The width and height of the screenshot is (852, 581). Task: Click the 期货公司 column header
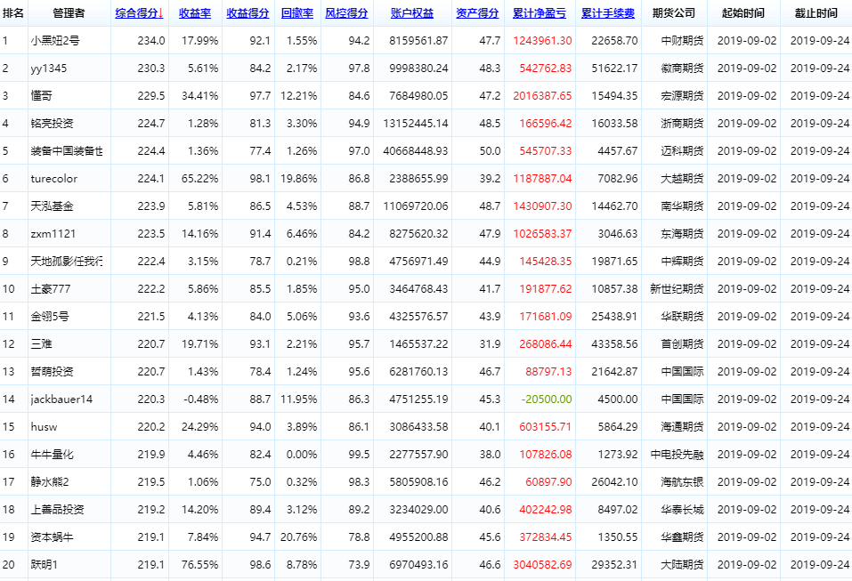(674, 13)
